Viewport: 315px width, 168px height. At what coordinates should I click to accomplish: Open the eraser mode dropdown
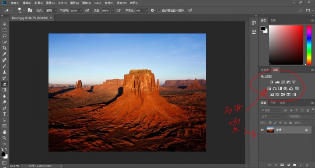(51, 10)
